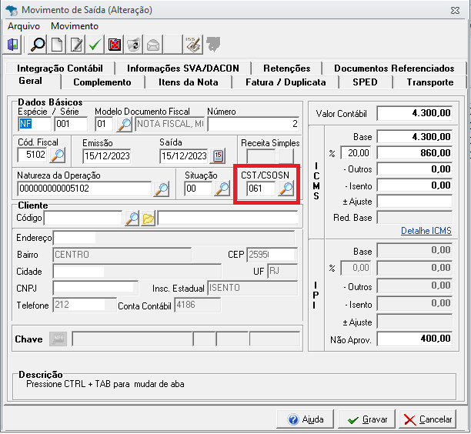Viewport: 471px width, 434px height.
Task: Click the envelope toolbar icon
Action: (153, 45)
